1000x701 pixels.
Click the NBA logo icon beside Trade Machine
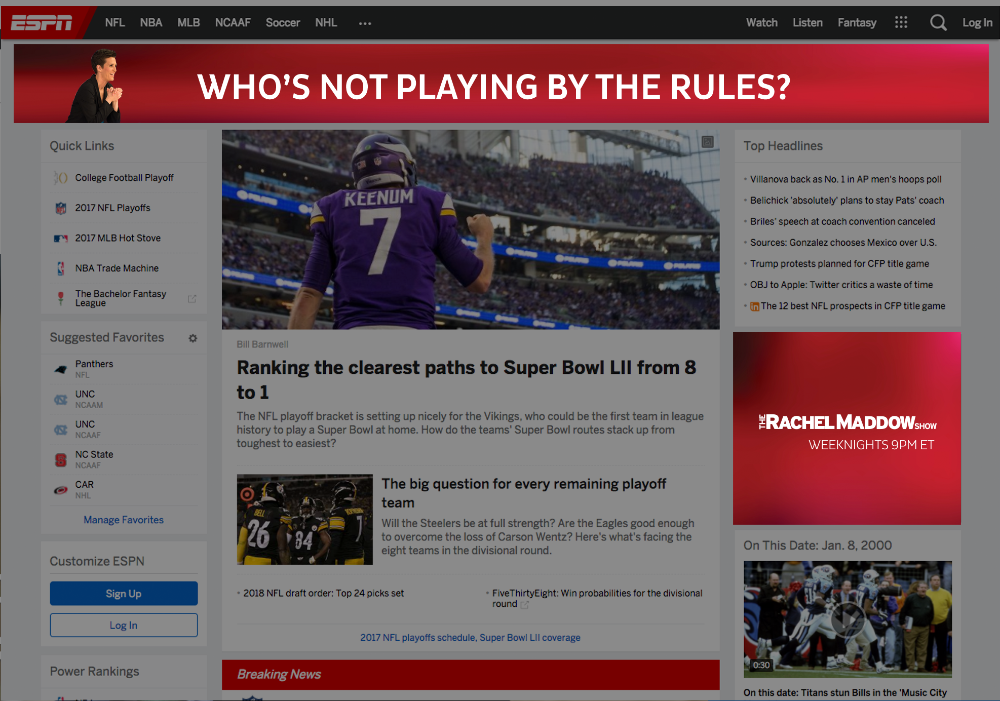coord(61,268)
